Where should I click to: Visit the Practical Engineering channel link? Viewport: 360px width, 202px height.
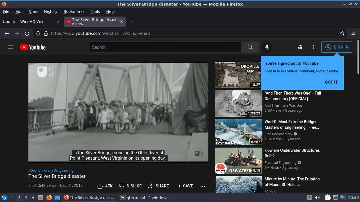coord(280,163)
